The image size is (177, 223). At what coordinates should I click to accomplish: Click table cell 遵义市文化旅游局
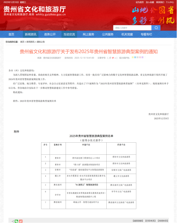121,176
